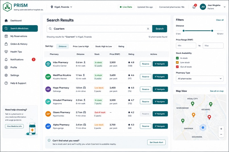Viewport: 229px width, 152px height.
Task: Click the teal Search button
Action: coord(159,29)
